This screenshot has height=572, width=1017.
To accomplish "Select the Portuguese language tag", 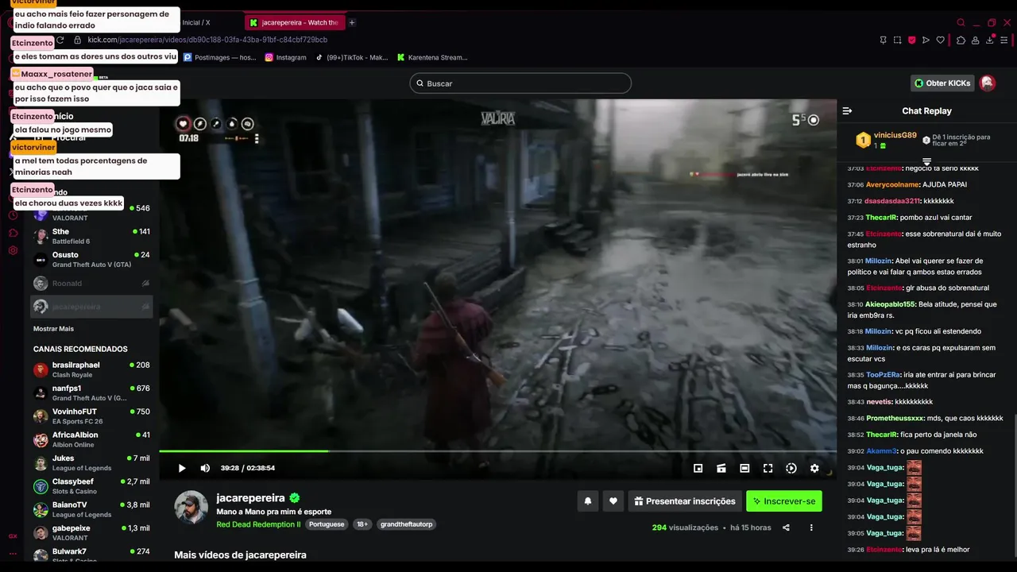I will tap(327, 524).
